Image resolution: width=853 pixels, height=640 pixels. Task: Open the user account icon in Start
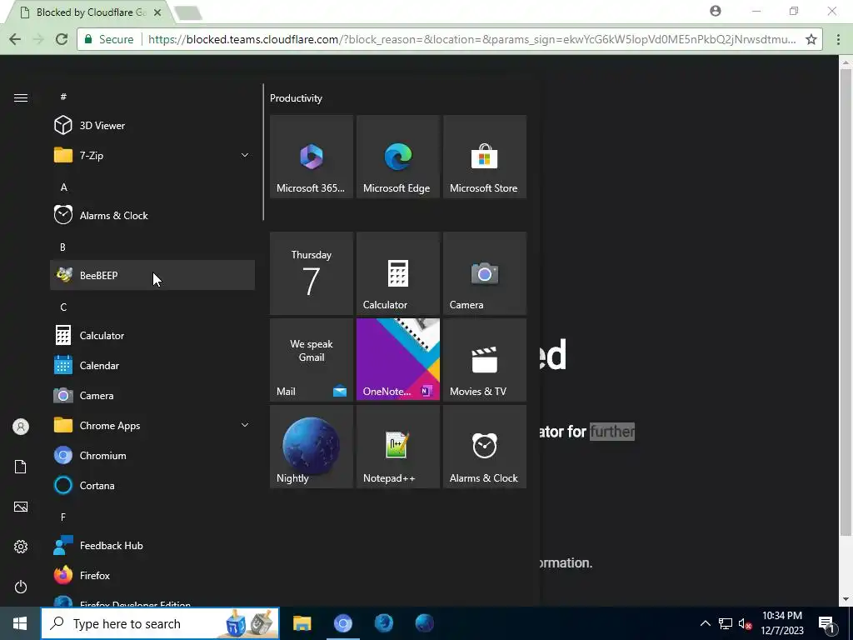coord(21,427)
